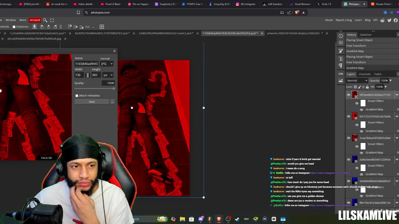Open the px units dropdown

point(108,75)
